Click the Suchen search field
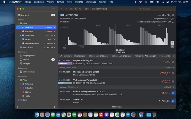 (157, 9)
